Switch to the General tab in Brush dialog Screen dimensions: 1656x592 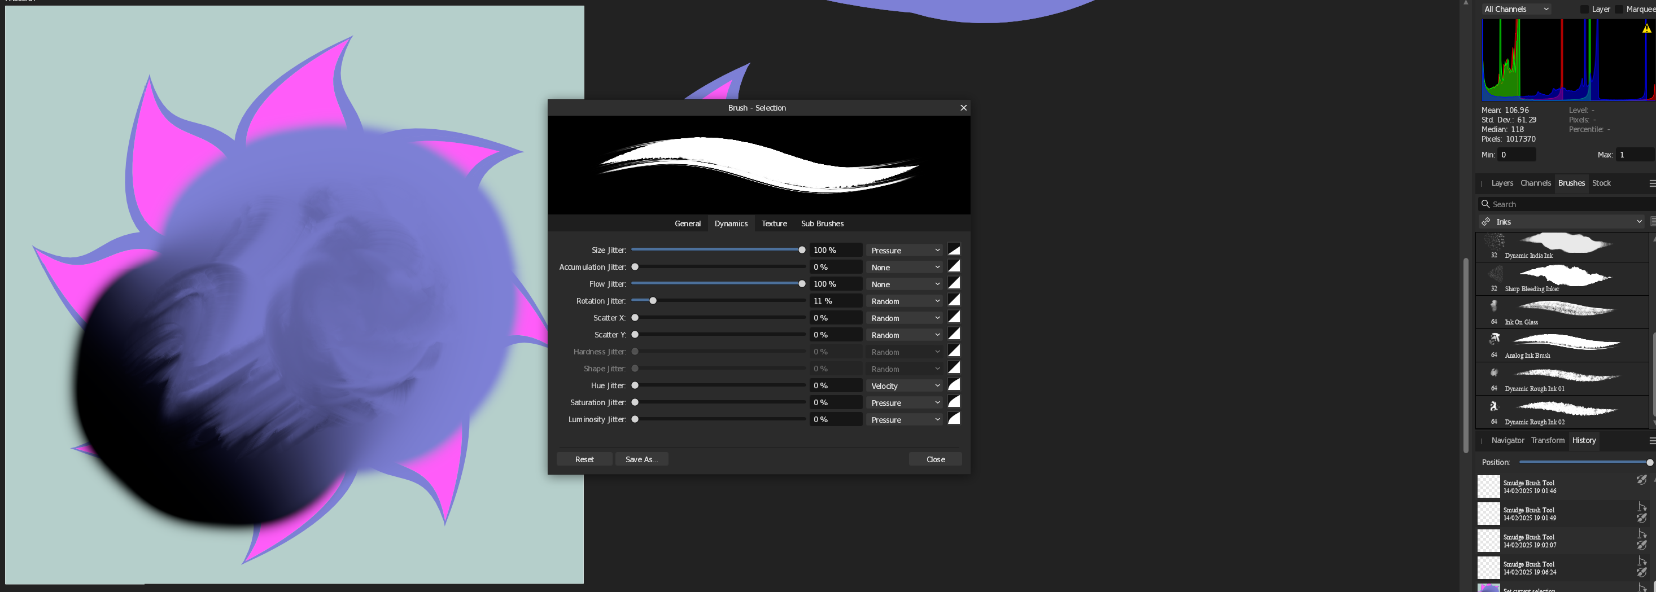tap(687, 223)
